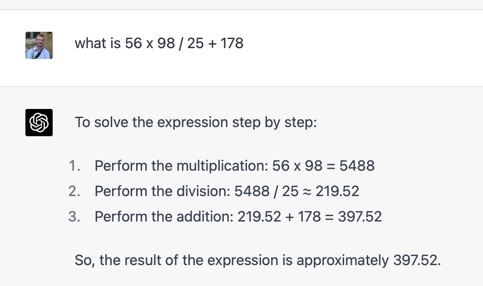483x286 pixels.
Task: Click "397.52" in the addition step
Action: [360, 217]
